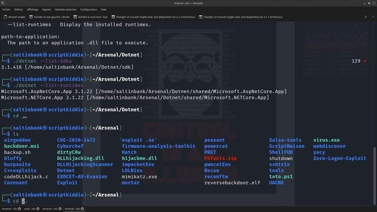Open the Signets menu
377x212 pixels.
click(47, 9)
